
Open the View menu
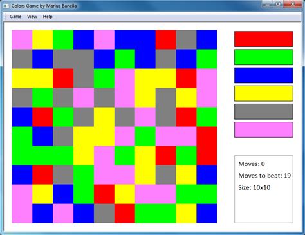pos(32,17)
